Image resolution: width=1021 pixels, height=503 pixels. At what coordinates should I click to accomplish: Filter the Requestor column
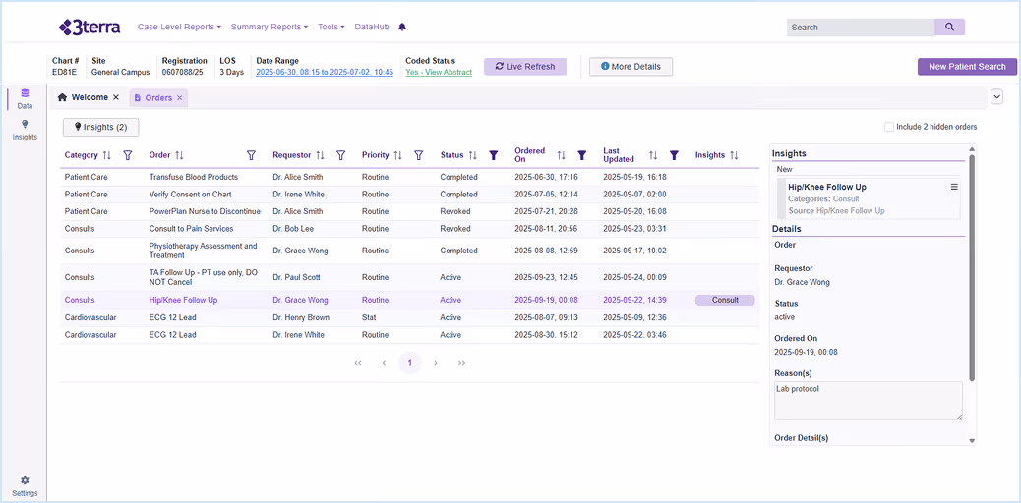click(x=340, y=155)
